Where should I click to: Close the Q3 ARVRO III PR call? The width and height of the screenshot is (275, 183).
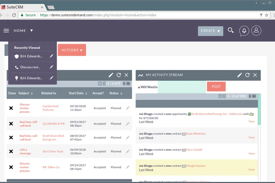(x=11, y=124)
